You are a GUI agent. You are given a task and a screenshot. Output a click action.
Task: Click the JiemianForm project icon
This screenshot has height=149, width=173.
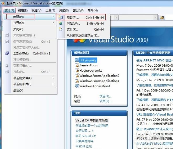coord(77,65)
